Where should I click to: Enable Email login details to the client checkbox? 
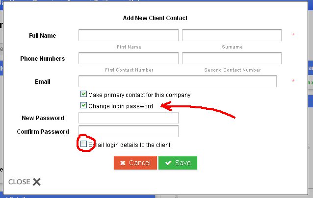pos(83,144)
